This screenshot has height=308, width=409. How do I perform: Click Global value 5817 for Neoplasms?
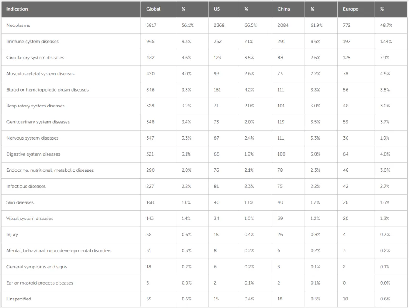[151, 25]
